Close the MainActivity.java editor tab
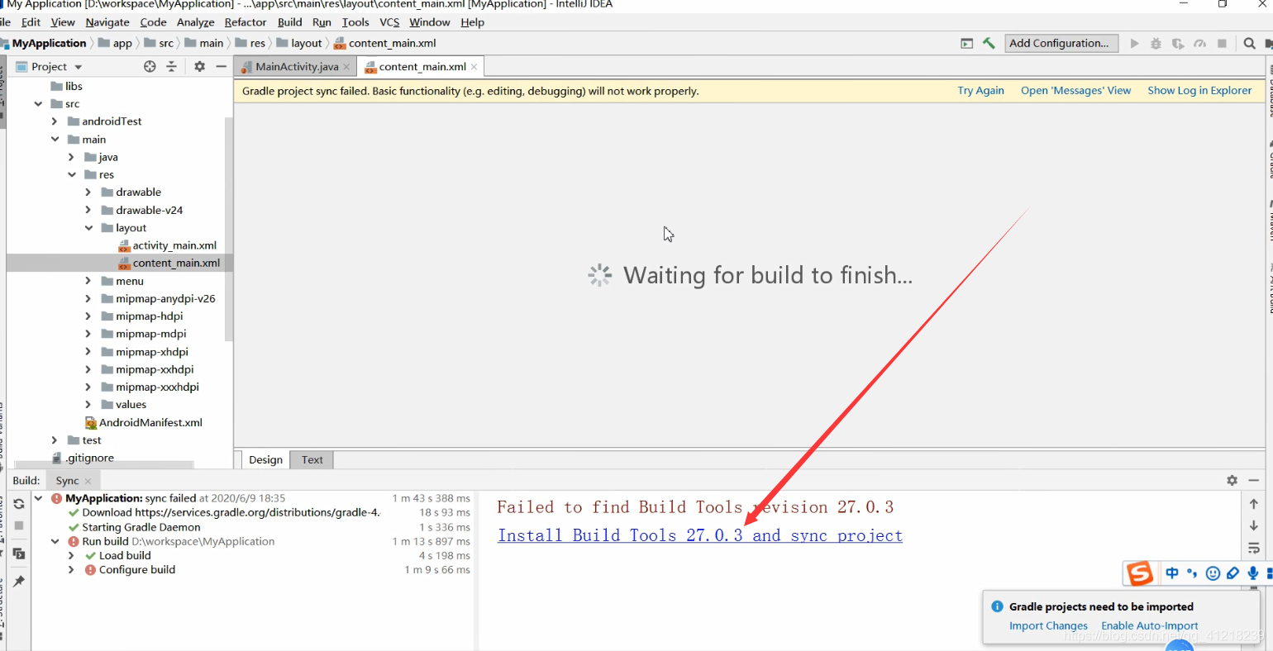 346,67
